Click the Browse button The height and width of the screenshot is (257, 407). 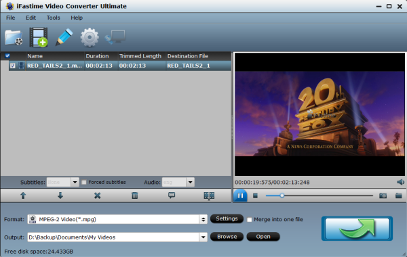(x=227, y=237)
